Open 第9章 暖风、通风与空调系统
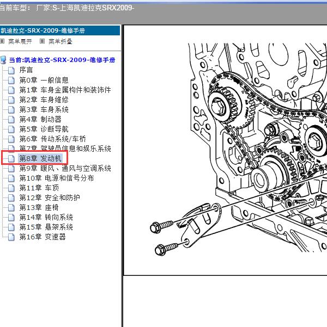 pyautogui.click(x=65, y=168)
